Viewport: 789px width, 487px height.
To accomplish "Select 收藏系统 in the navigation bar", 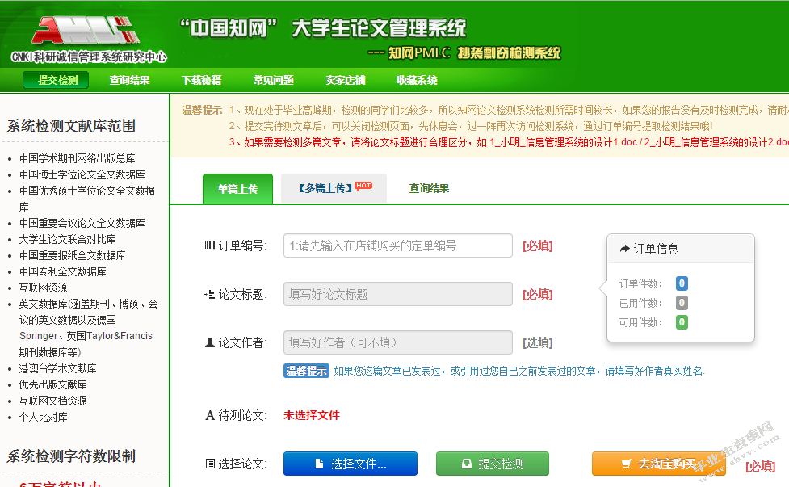I will point(417,80).
